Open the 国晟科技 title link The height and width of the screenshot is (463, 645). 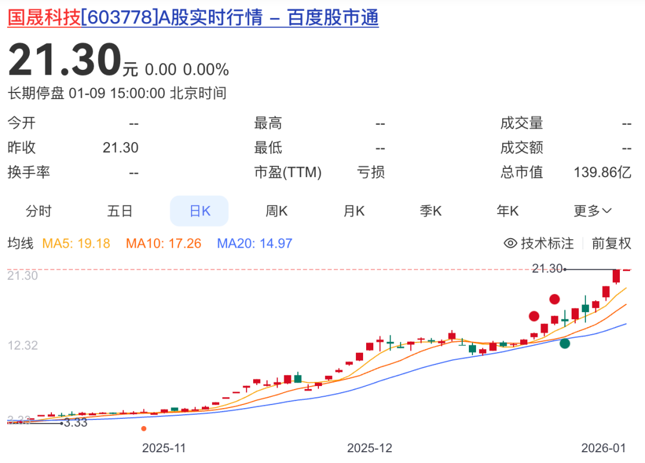[x=44, y=18]
